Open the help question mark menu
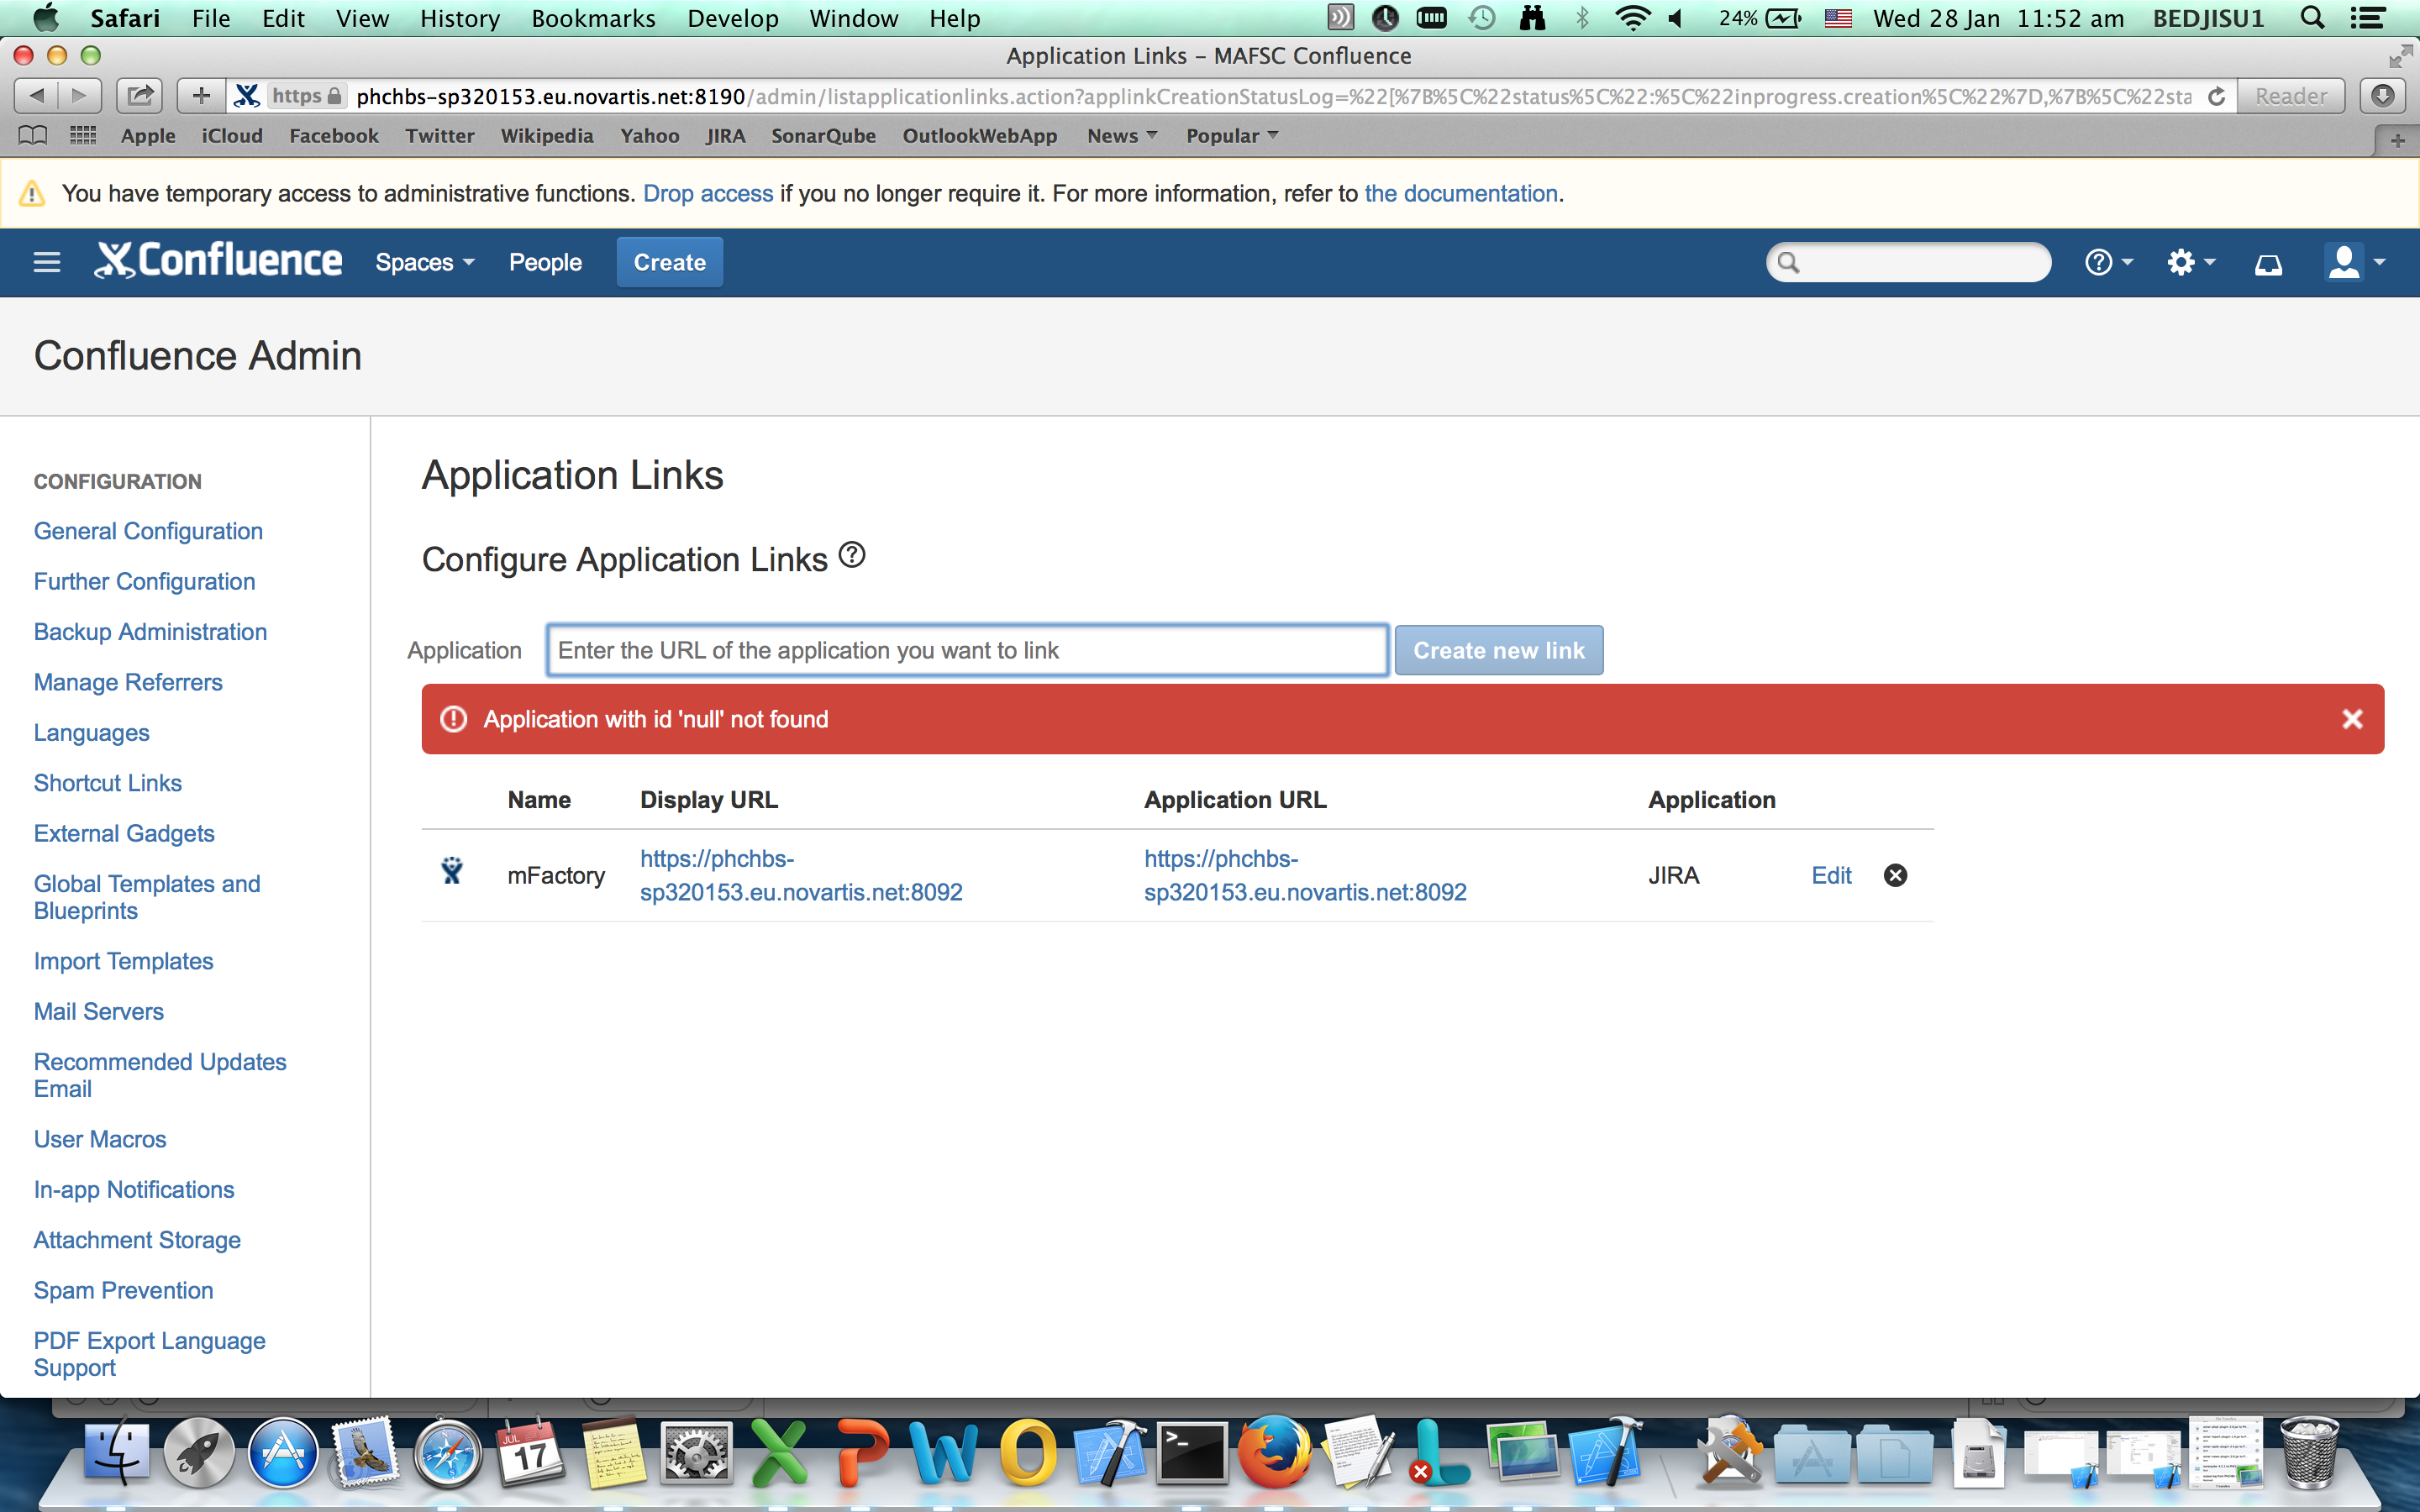 point(2108,262)
